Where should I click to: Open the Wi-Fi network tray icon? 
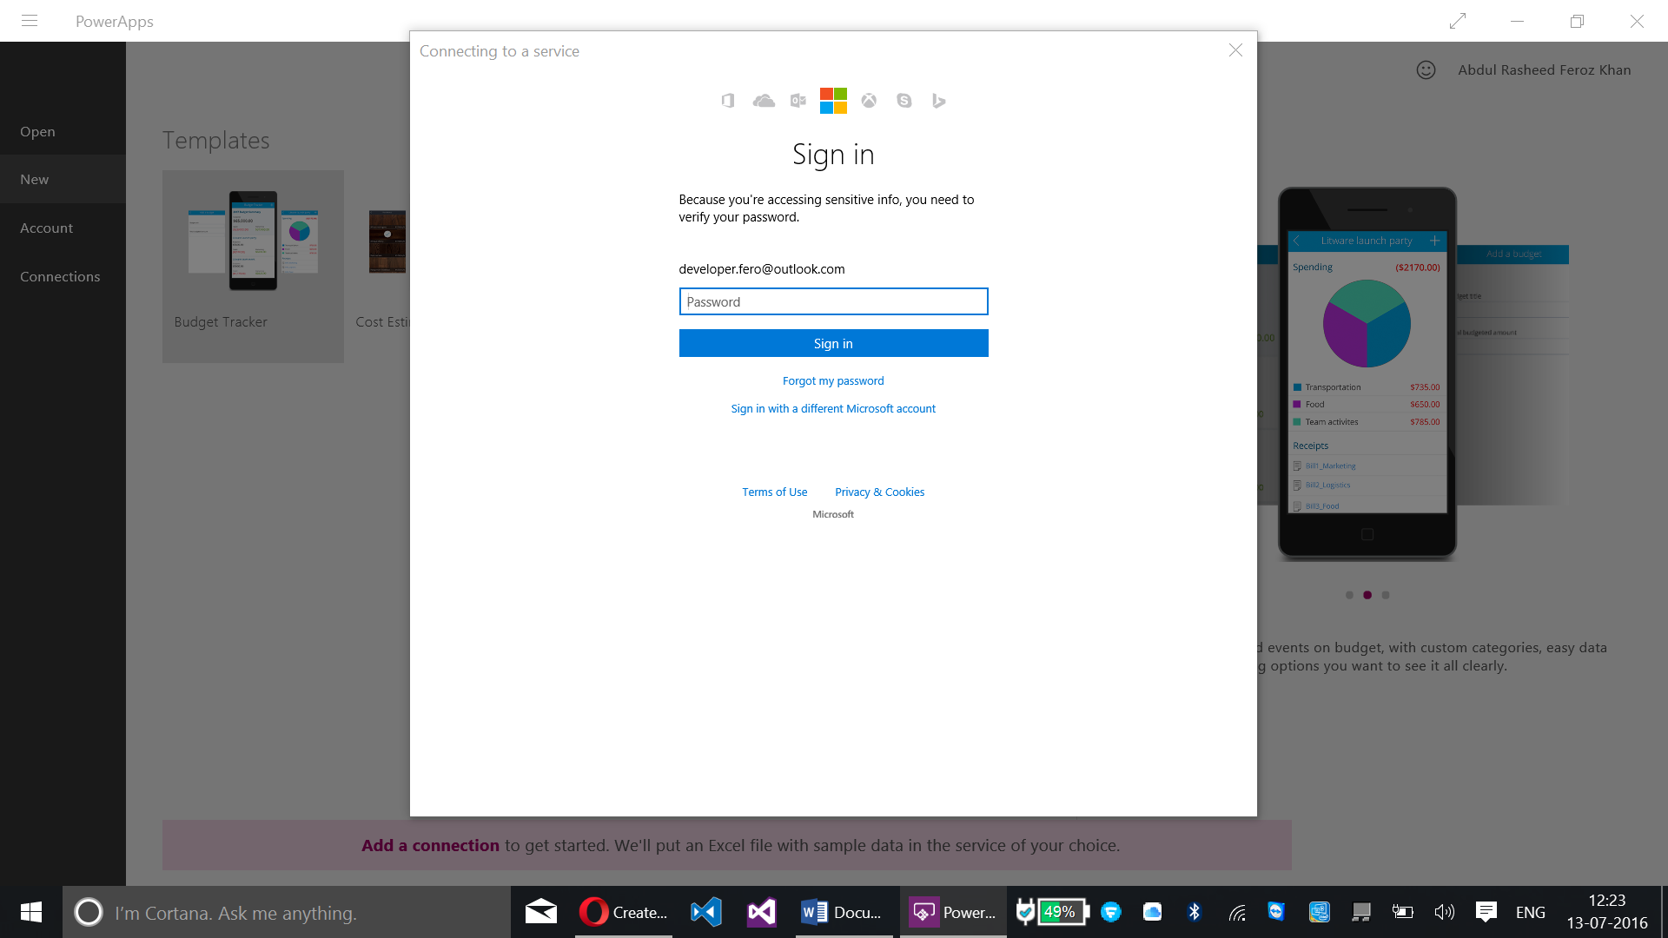(1237, 912)
